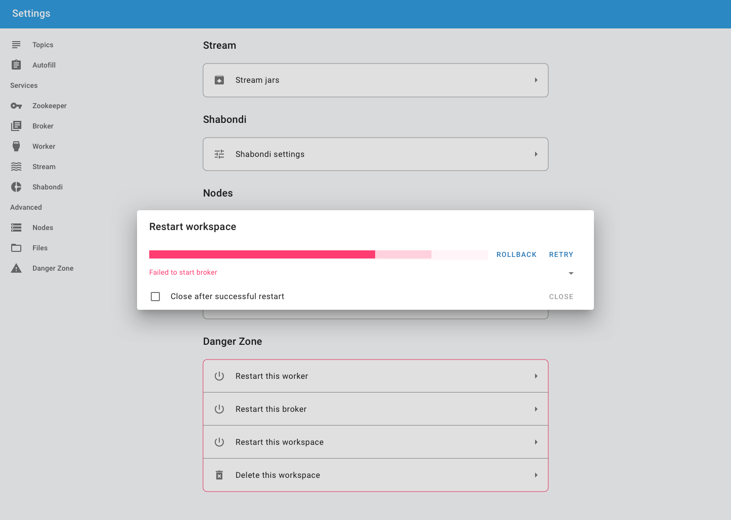Click the Nodes section heading
Screen dimensions: 731x520
[218, 193]
